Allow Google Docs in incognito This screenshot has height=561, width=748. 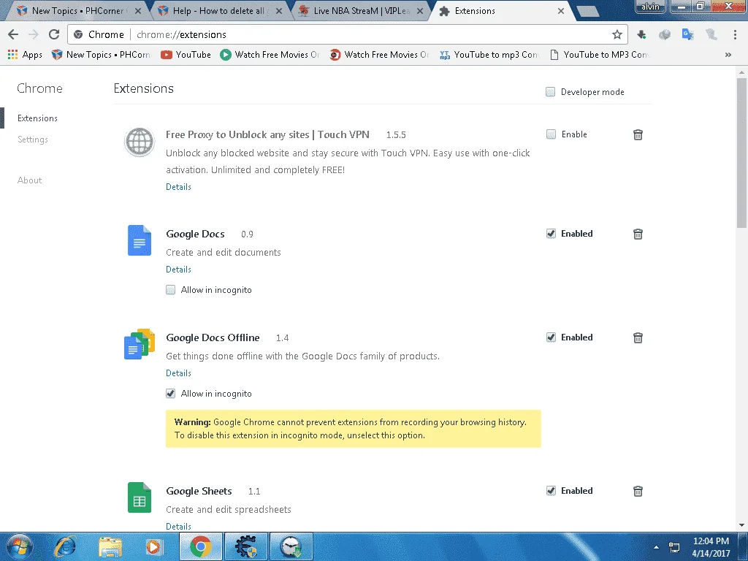170,289
